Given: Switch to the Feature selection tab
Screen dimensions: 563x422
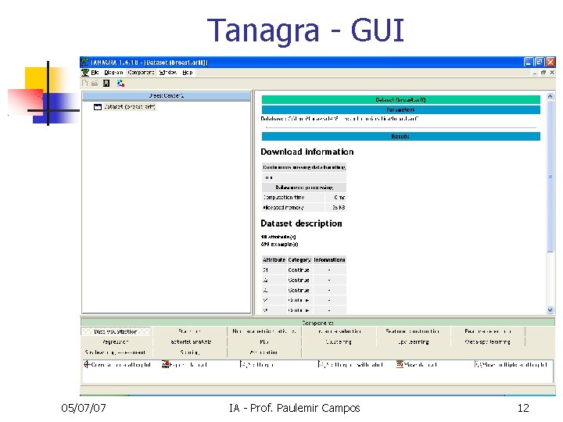Looking at the screenshot, I should [x=488, y=331].
